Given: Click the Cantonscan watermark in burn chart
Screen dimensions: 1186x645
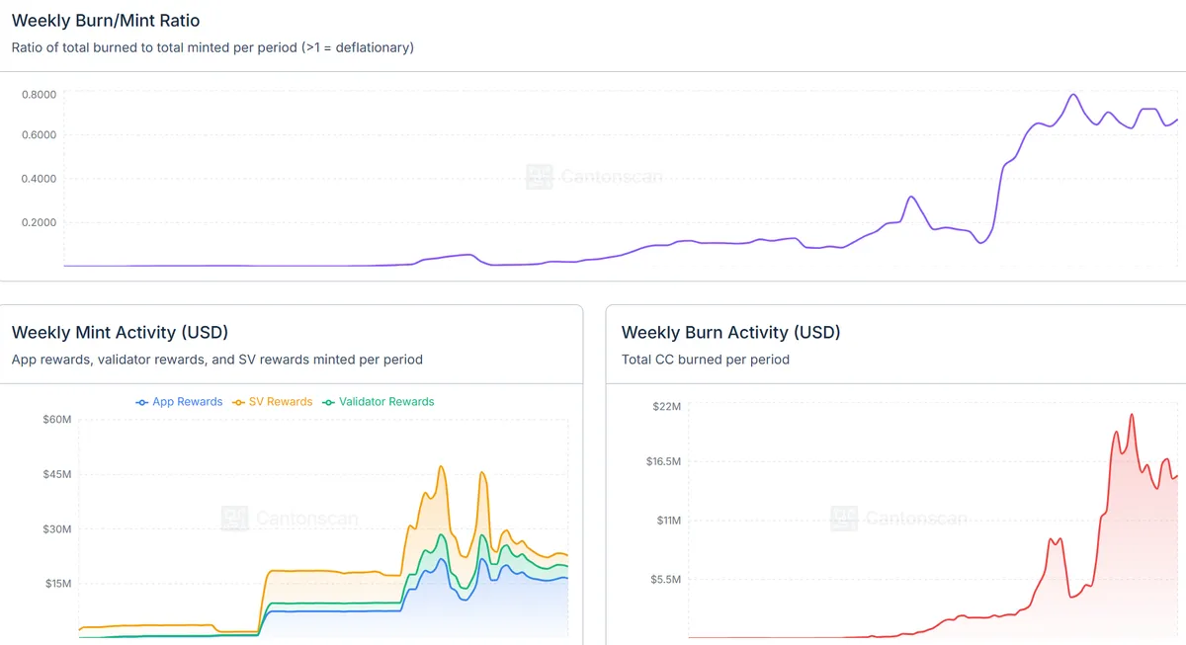Looking at the screenshot, I should [x=899, y=518].
